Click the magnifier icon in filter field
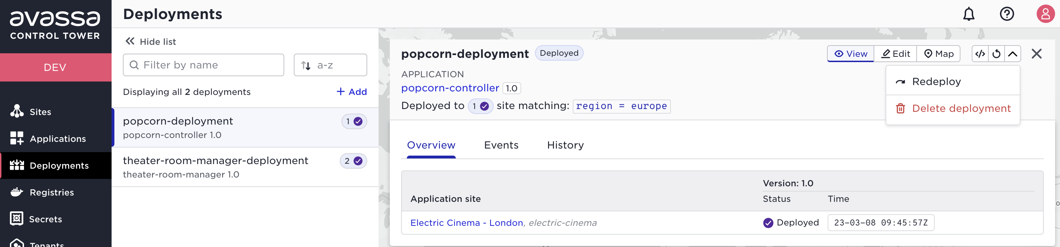This screenshot has width=1060, height=247. [x=134, y=65]
